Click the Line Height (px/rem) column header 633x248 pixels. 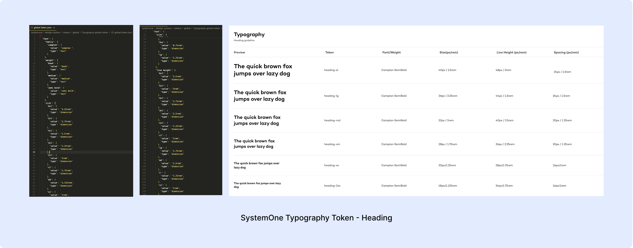[x=511, y=53]
